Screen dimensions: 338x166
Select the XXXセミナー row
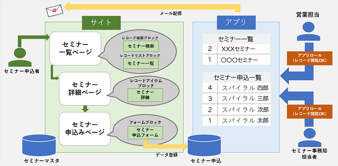click(236, 49)
